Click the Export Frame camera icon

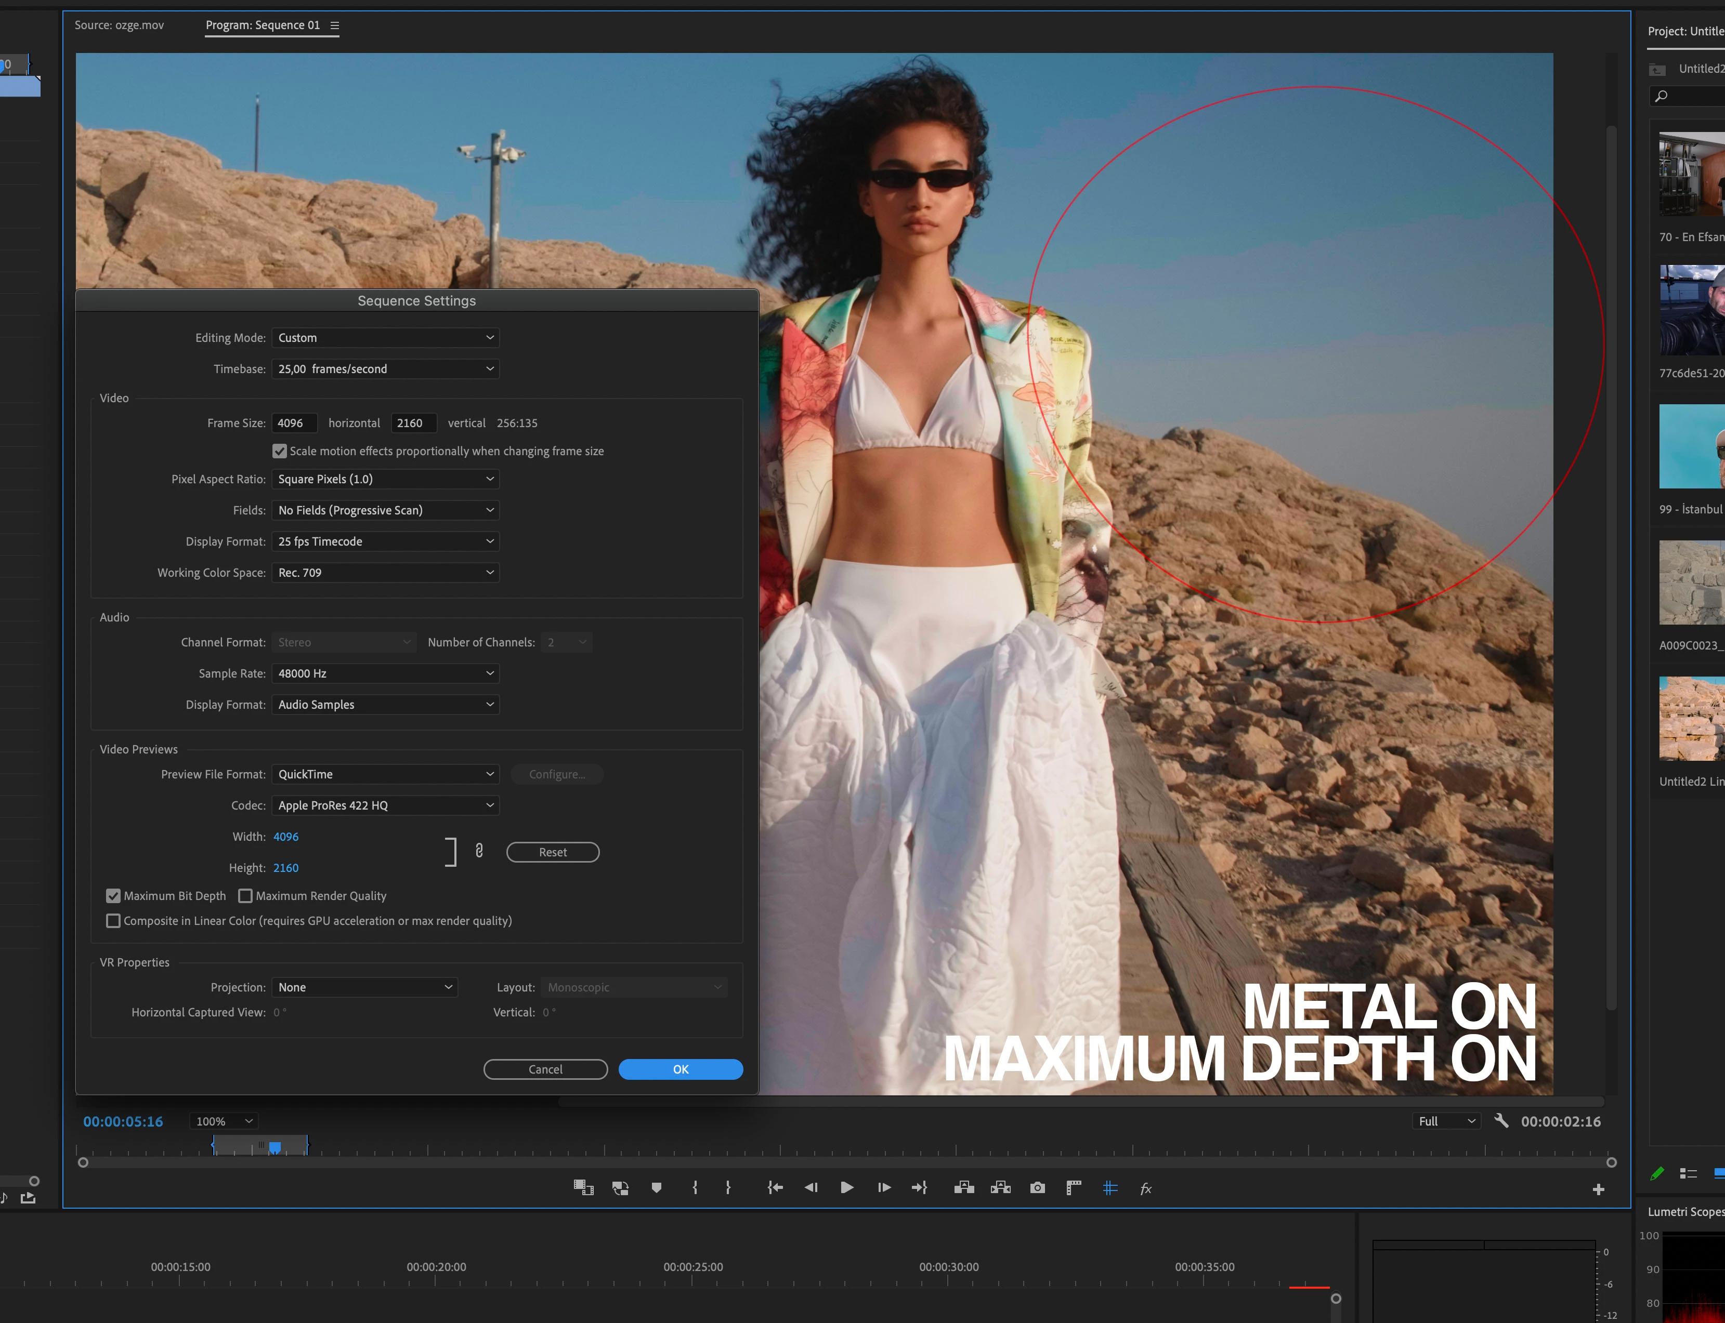1037,1187
